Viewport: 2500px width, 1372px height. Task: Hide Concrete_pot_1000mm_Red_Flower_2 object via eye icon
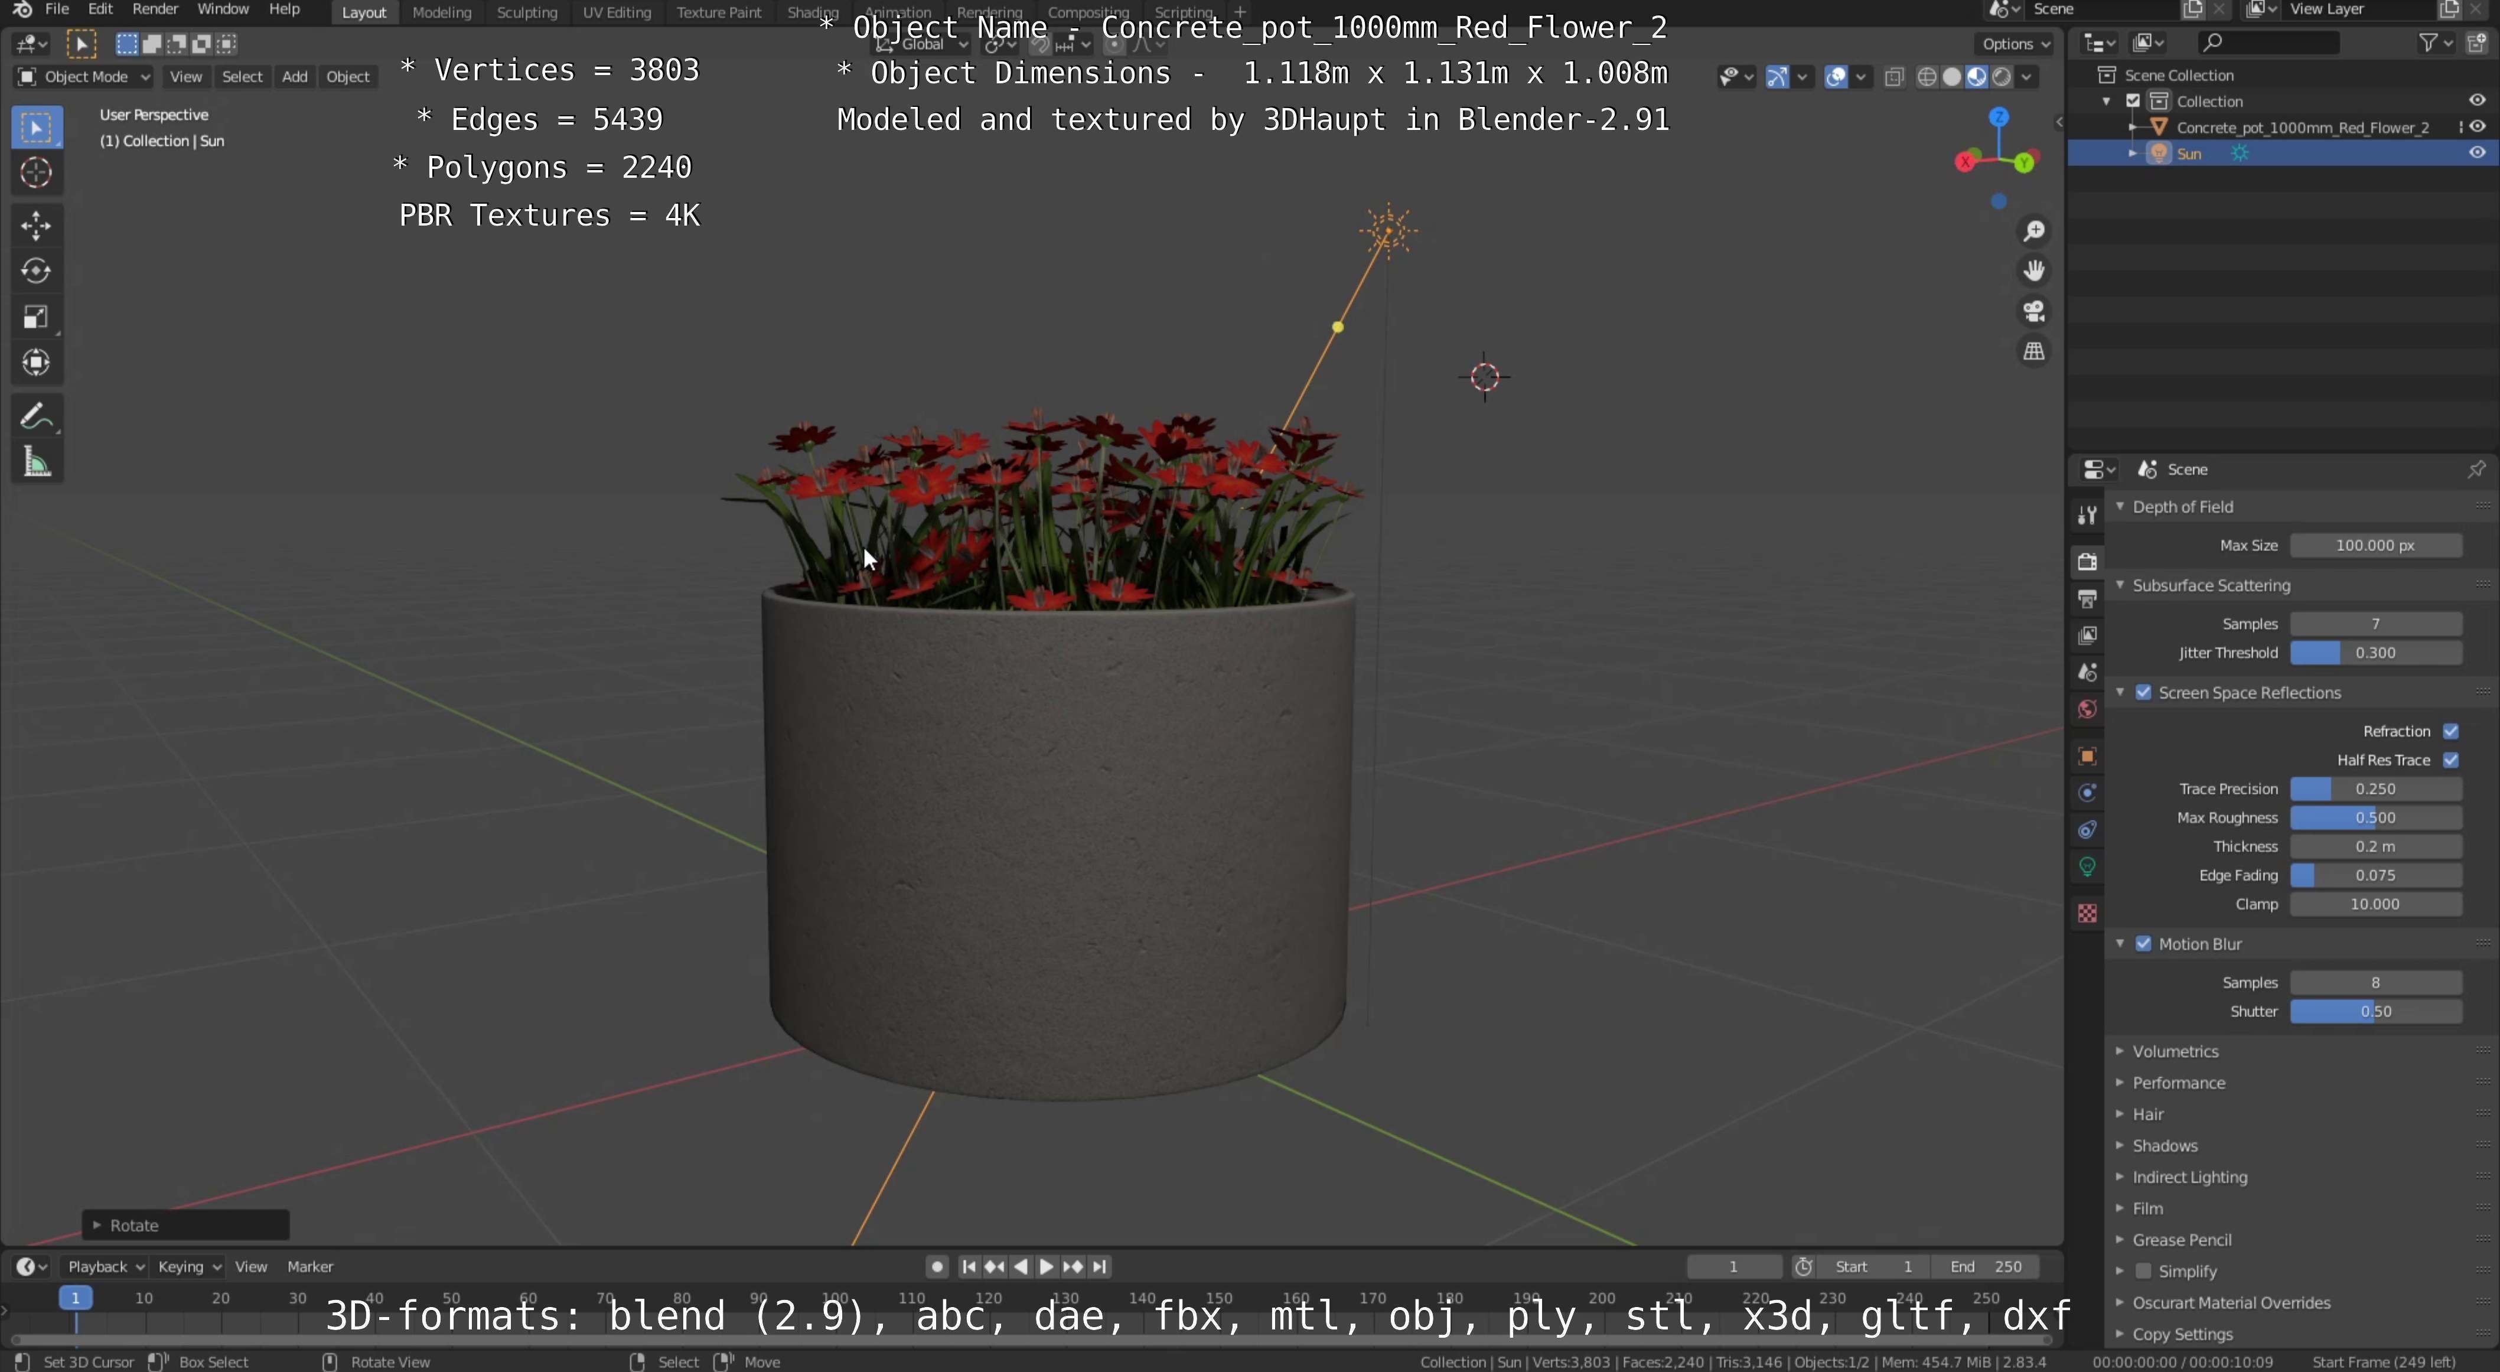2478,127
